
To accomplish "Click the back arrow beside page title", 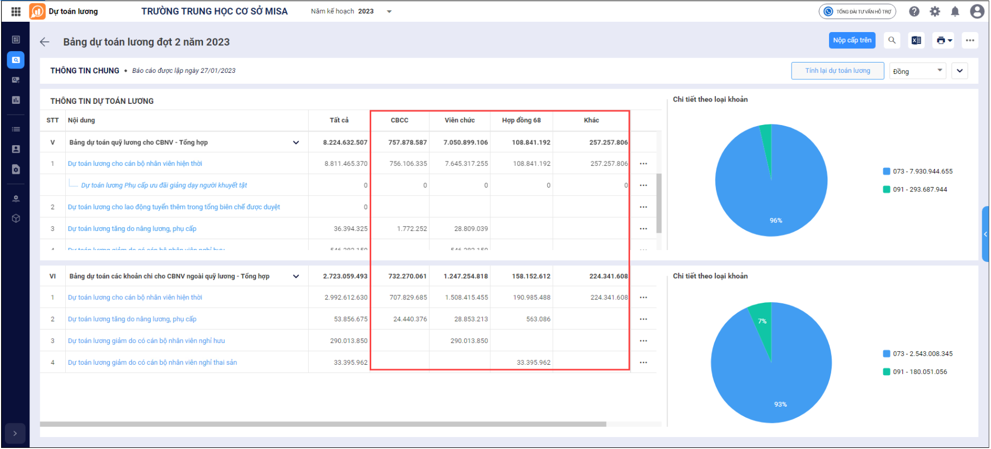I will [x=45, y=42].
